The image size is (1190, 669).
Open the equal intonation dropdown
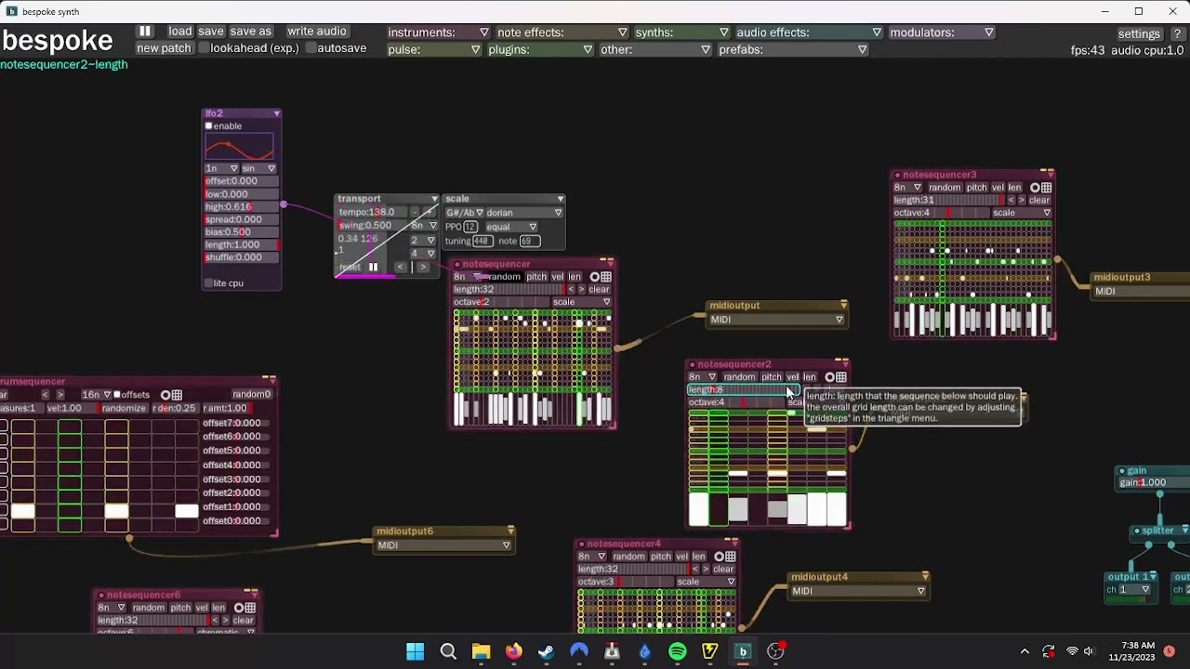510,227
